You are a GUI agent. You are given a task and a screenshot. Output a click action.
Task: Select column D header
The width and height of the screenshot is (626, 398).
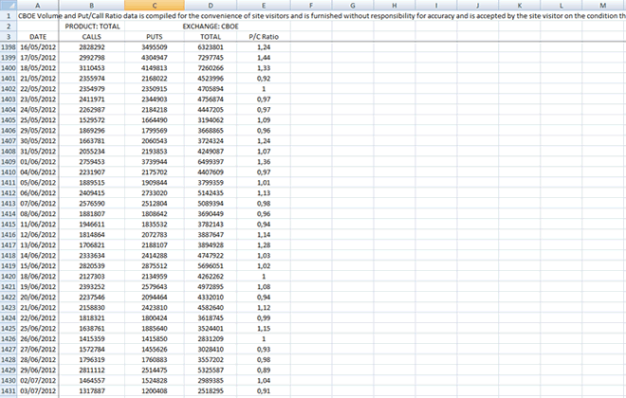coord(211,5)
